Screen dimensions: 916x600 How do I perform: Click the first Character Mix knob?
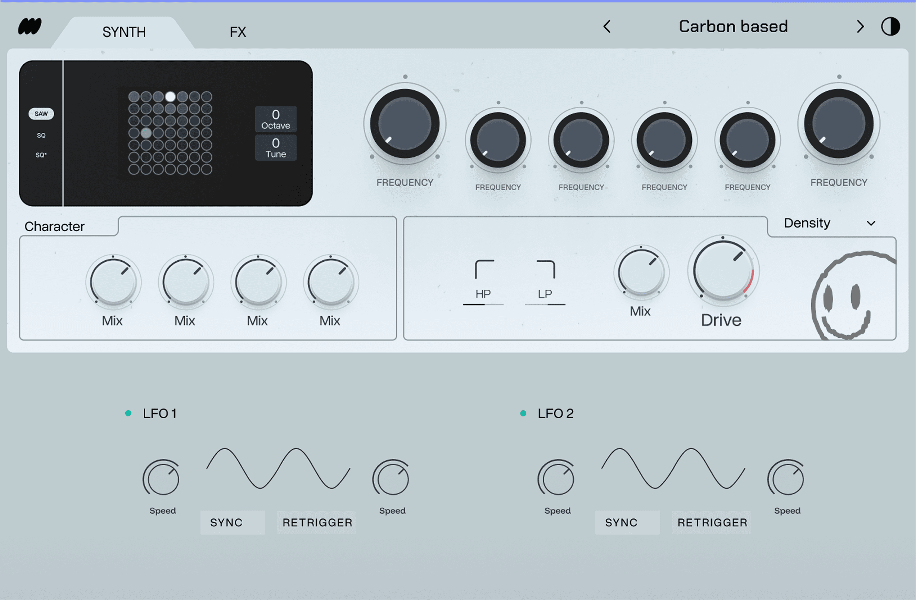[x=113, y=282]
